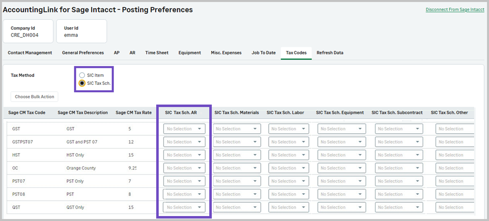Open Labor tax schedule dropdown for GST
The height and width of the screenshot is (221, 489).
[x=289, y=129]
